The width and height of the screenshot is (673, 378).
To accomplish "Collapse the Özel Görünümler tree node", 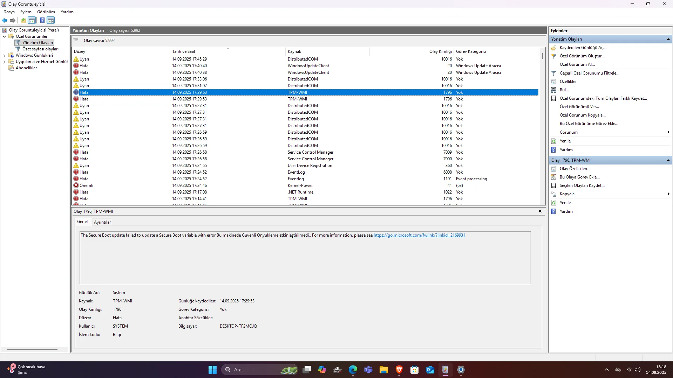I will coord(4,36).
